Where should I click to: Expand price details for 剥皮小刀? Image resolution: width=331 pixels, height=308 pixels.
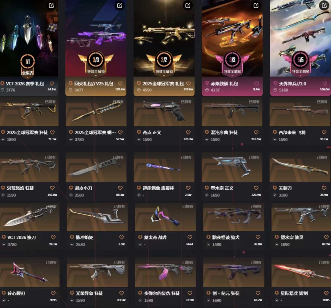[71, 195]
